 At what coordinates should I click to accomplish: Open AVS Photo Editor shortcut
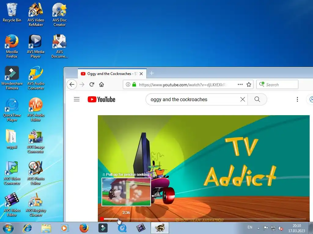pyautogui.click(x=36, y=173)
